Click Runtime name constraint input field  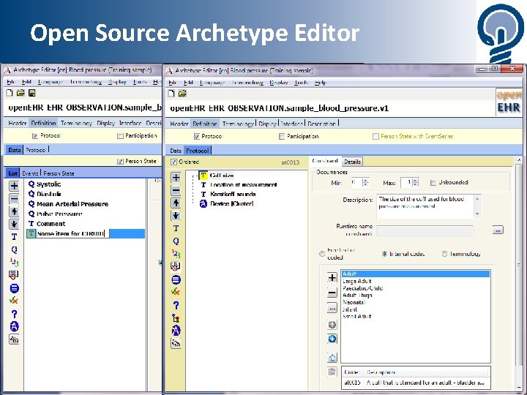[x=425, y=230]
